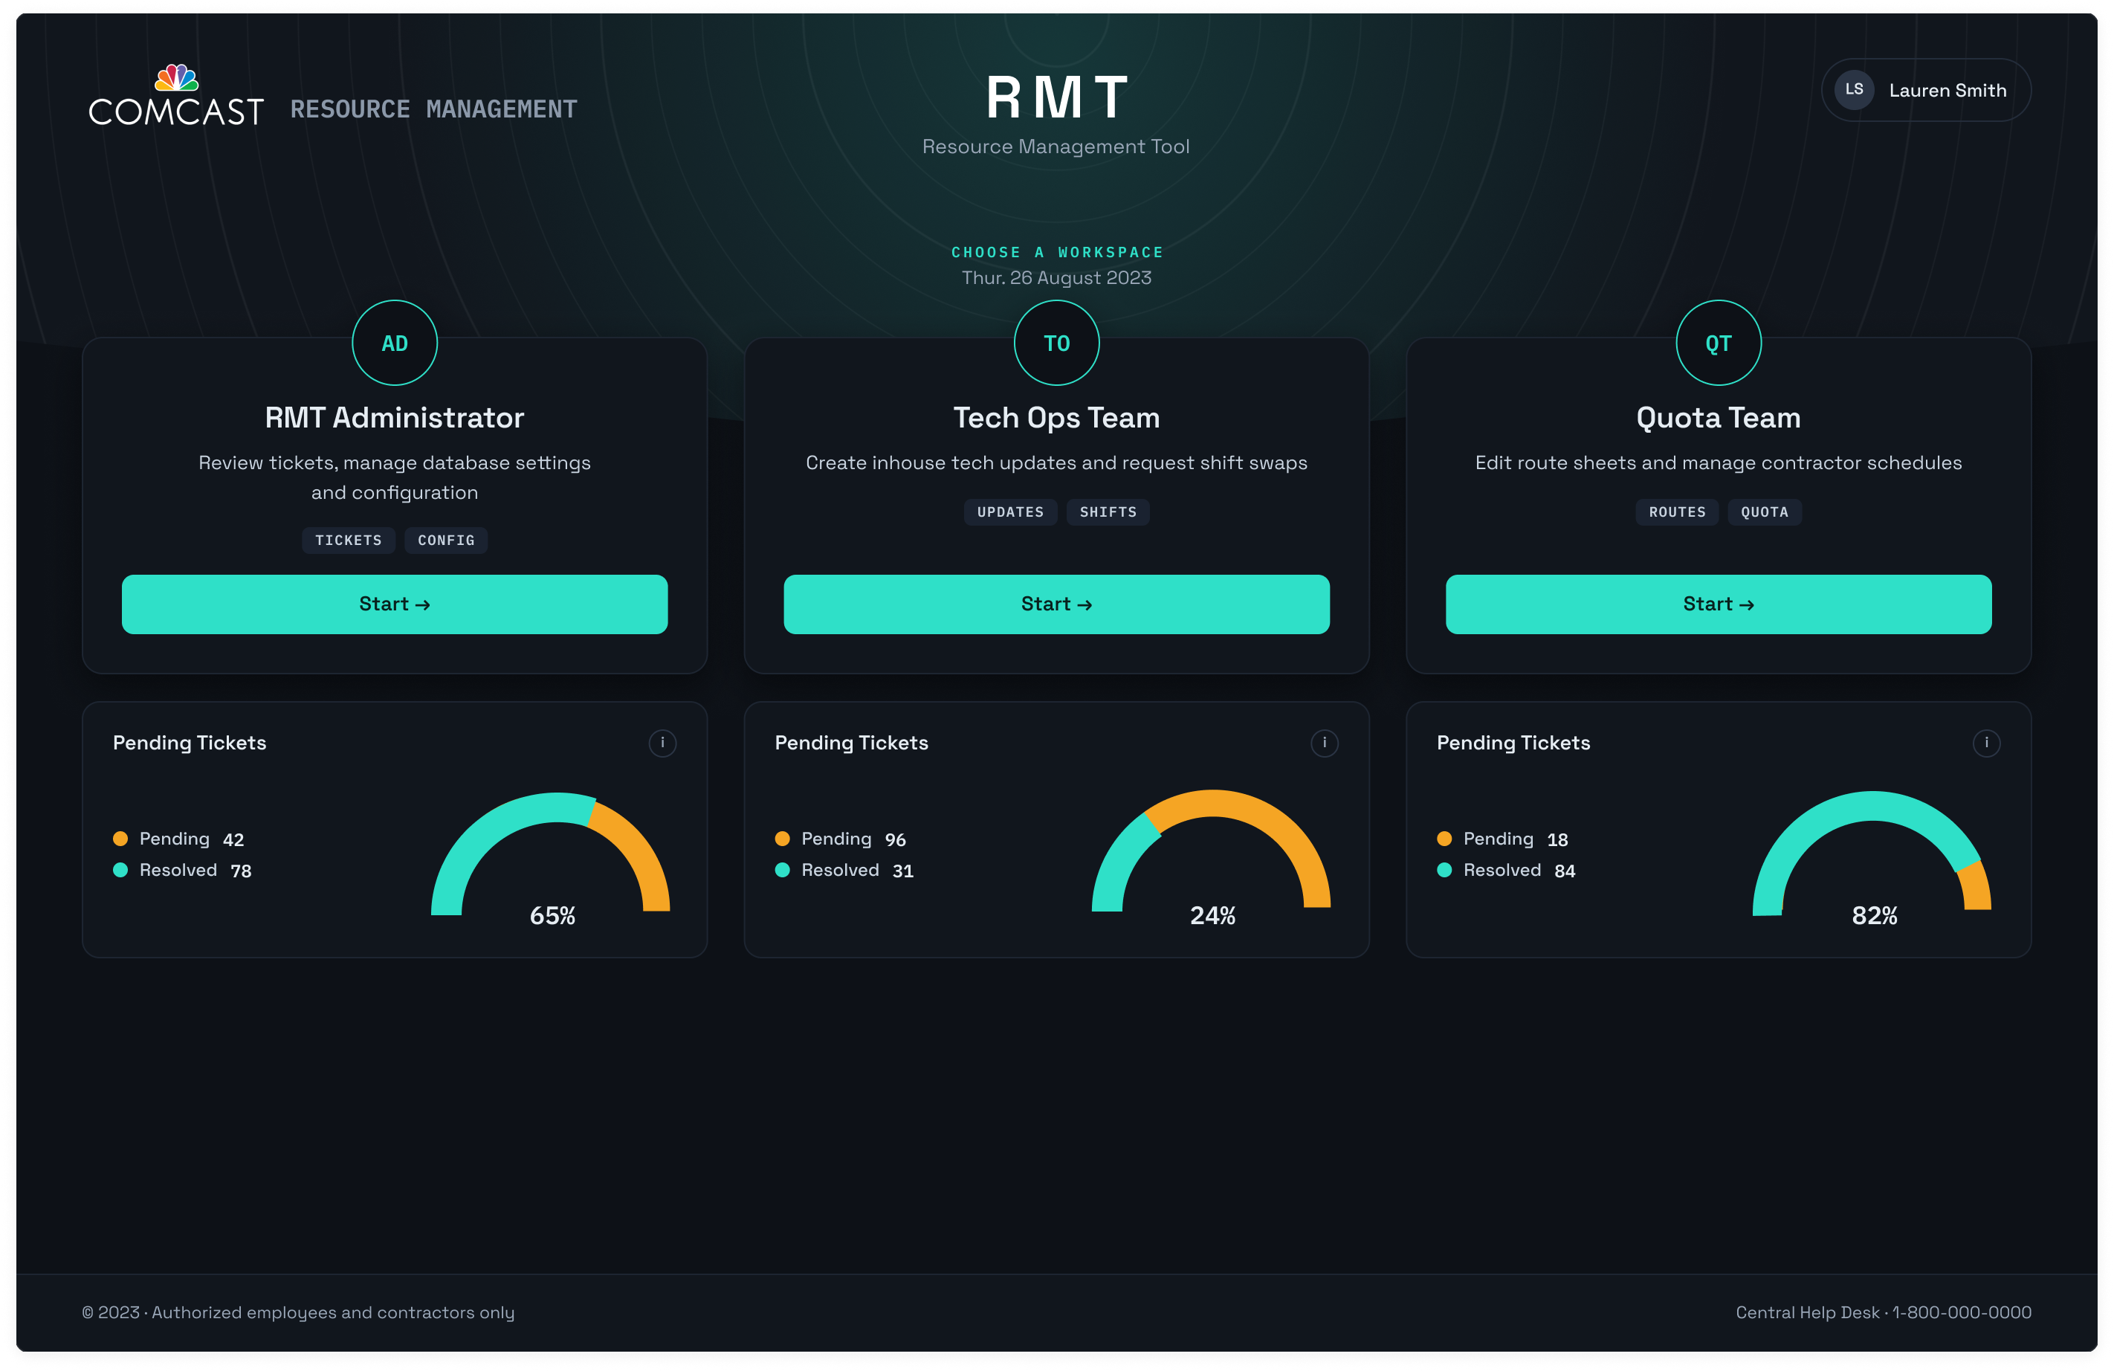Click the Pending 42 legend entry

[178, 839]
